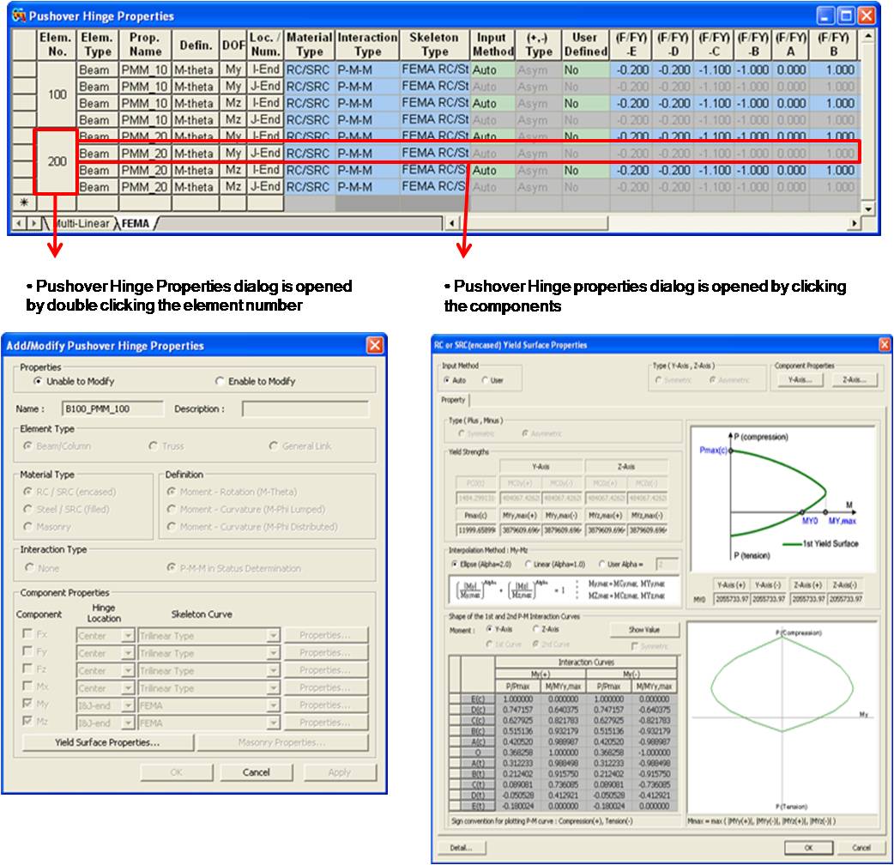Maximize the Pushover Hinge Properties window
This screenshot has width=894, height=865.
click(845, 15)
